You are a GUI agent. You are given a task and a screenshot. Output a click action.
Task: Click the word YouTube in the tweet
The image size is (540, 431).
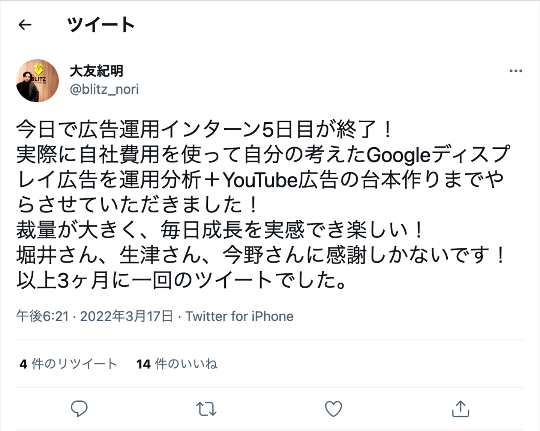[x=260, y=180]
